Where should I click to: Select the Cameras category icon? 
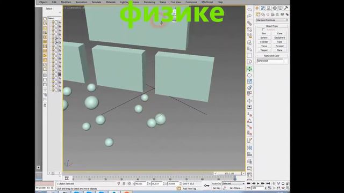click(x=273, y=14)
